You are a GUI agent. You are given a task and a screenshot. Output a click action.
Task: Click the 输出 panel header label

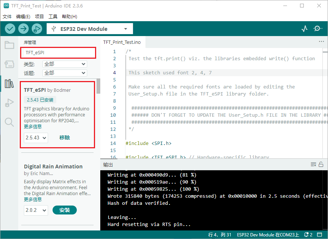click(108, 165)
